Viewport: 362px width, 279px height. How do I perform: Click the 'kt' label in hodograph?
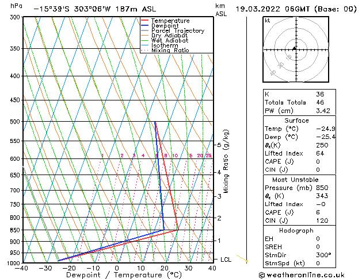tap(268, 21)
